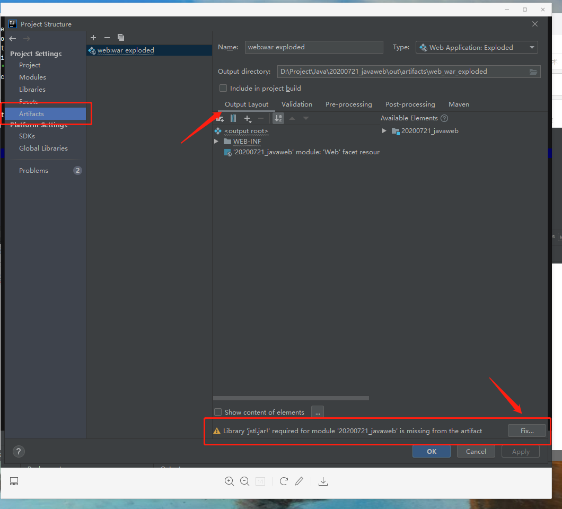Edit the image with pencil icon
Image resolution: width=562 pixels, height=509 pixels.
pos(299,481)
